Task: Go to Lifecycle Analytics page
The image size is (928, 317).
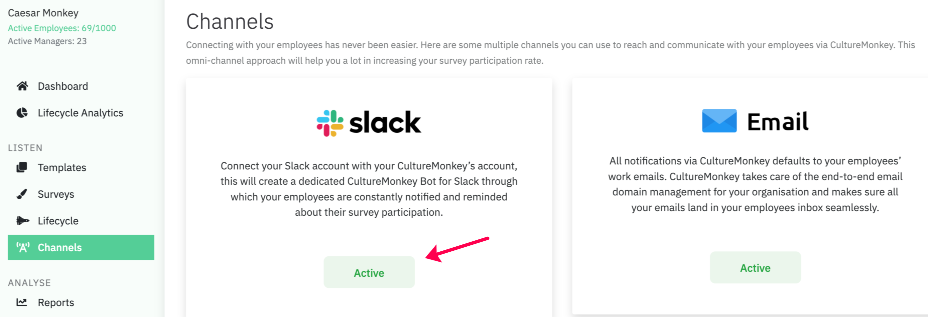Action: tap(80, 113)
